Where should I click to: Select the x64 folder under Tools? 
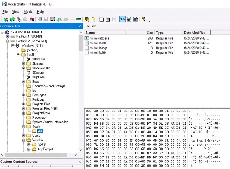[x=40, y=131]
